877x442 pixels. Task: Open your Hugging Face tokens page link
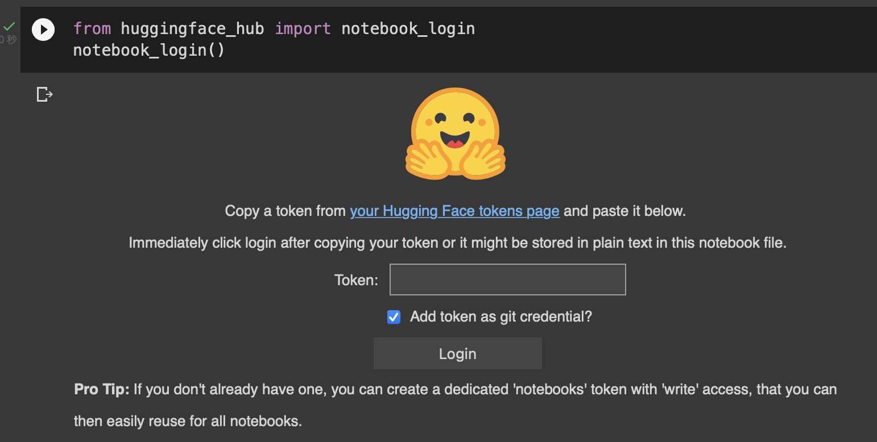tap(454, 211)
